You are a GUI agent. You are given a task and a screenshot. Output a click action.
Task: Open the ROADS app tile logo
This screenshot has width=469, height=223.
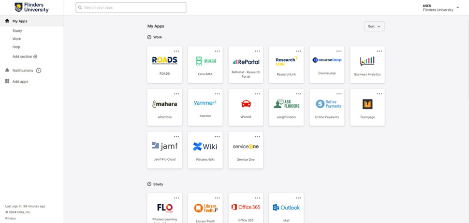pos(164,61)
